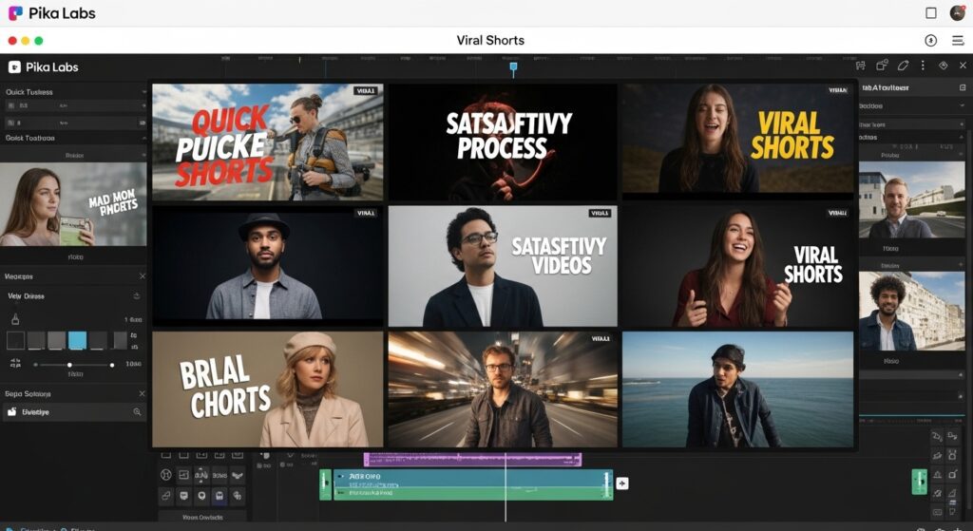Click the middle handle on the left-panel slider
Screen dimensions: 973x531
pos(69,365)
